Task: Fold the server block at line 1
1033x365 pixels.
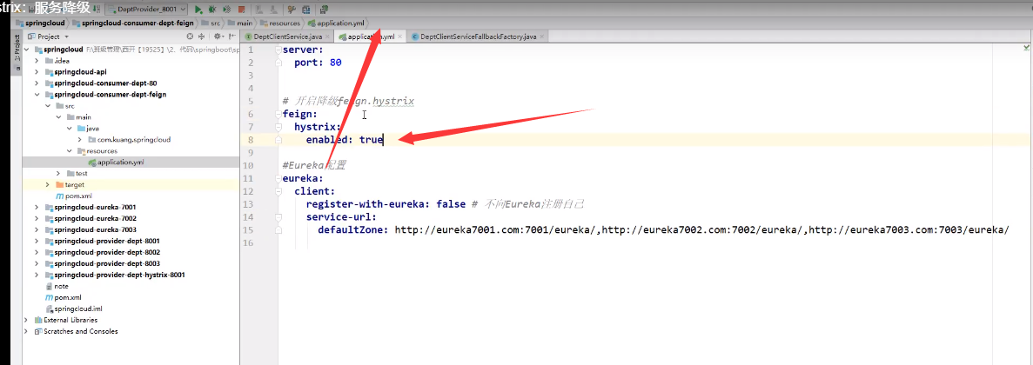Action: coord(278,50)
